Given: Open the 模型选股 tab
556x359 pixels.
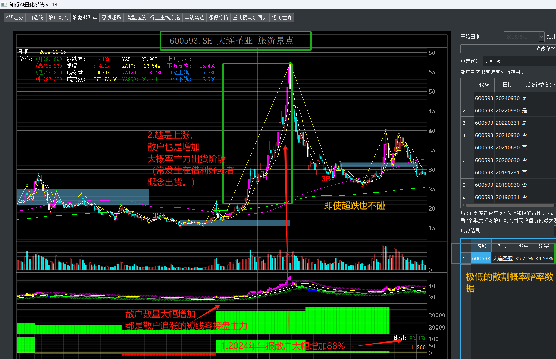Looking at the screenshot, I should pyautogui.click(x=136, y=17).
